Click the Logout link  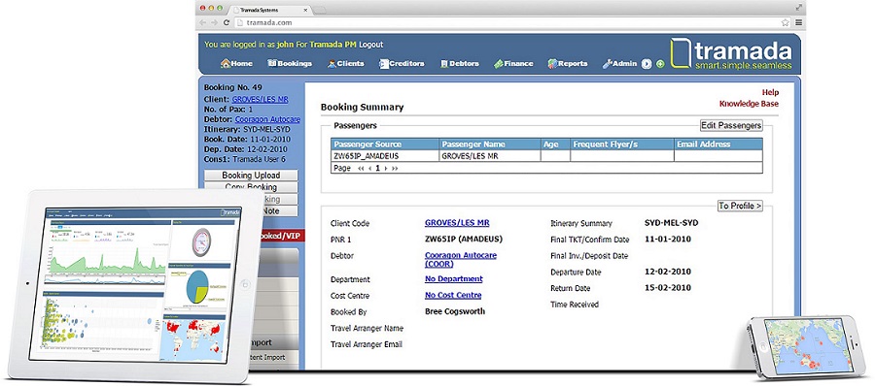[370, 45]
